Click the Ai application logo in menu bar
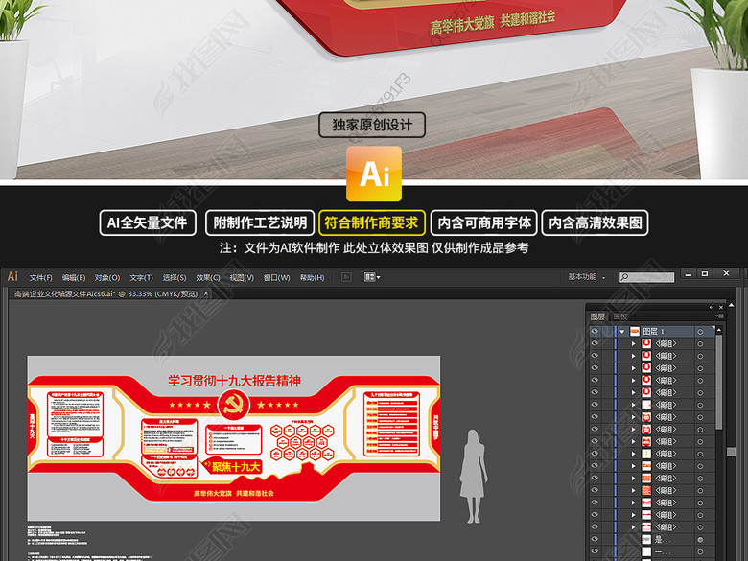Screen dimensions: 748x561 point(12,276)
